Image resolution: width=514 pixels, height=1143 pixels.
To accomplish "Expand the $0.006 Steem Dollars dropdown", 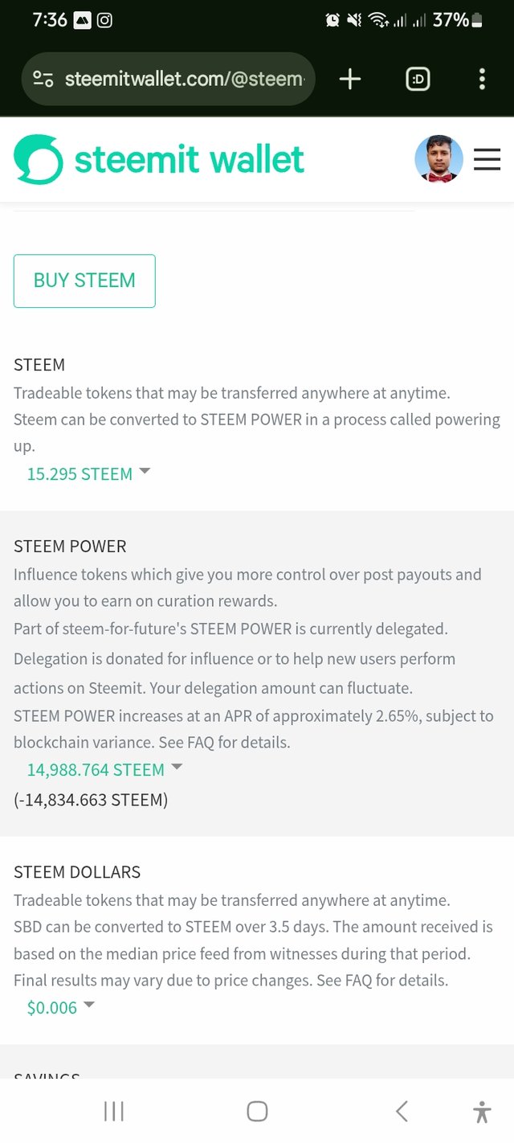I will coord(61,1007).
